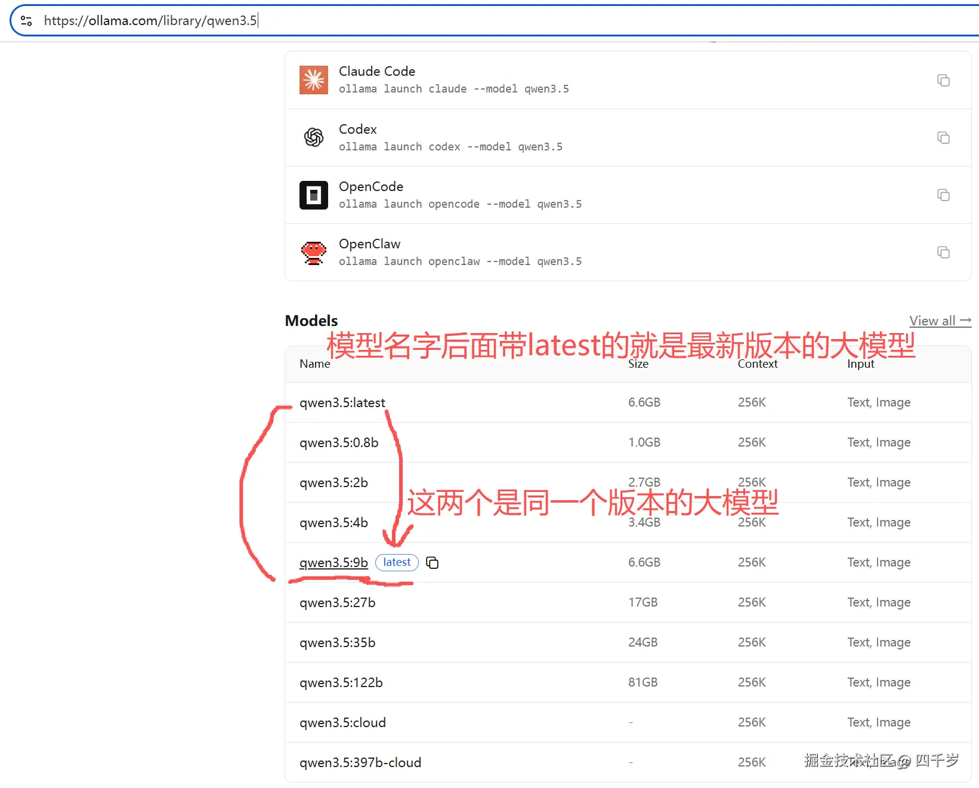Image resolution: width=979 pixels, height=788 pixels.
Task: Copy the Claude Code launch command
Action: tap(943, 80)
